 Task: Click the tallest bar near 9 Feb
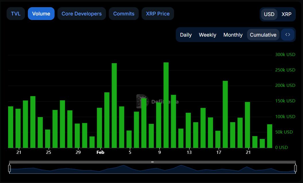pos(166,105)
